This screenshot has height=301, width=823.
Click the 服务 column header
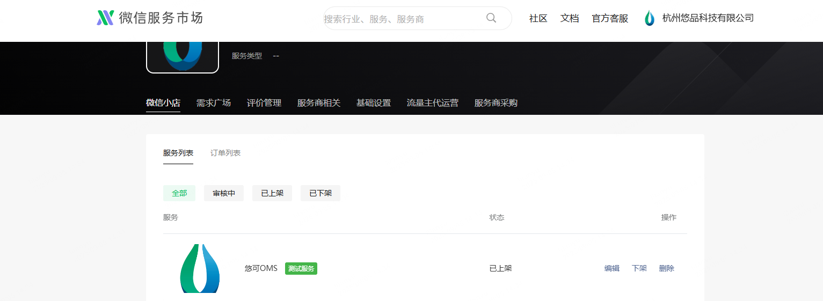click(x=171, y=217)
